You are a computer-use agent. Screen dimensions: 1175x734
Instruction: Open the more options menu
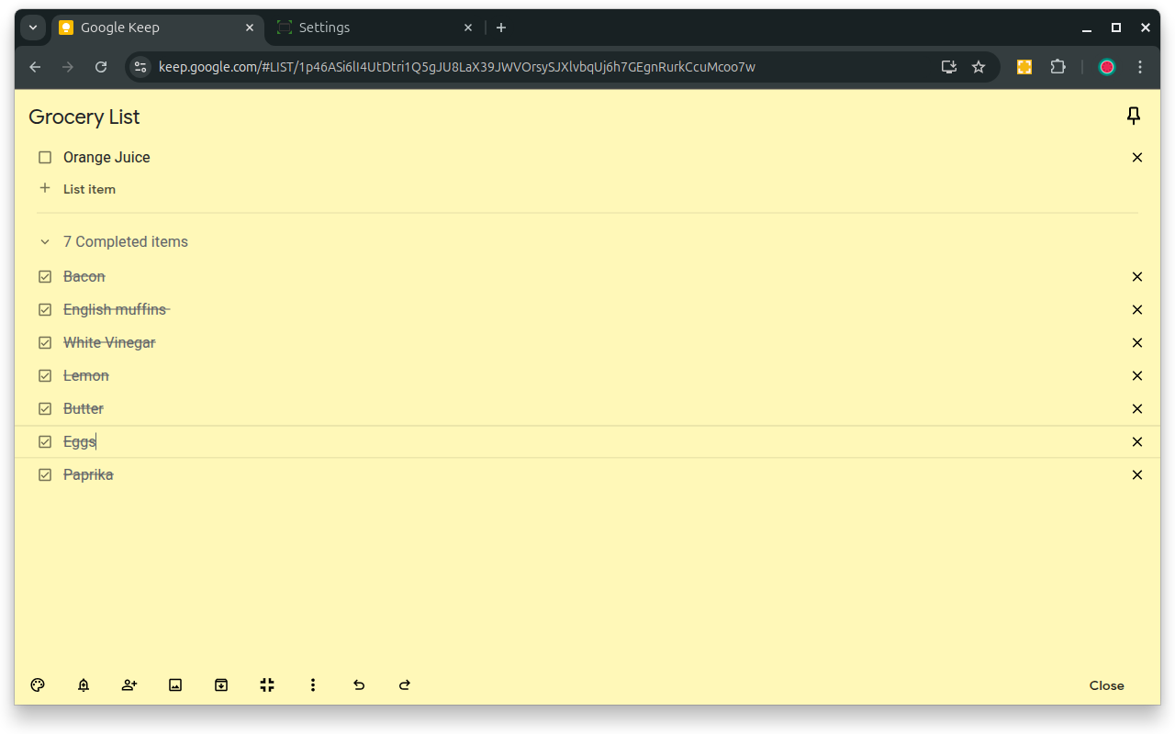(x=313, y=684)
